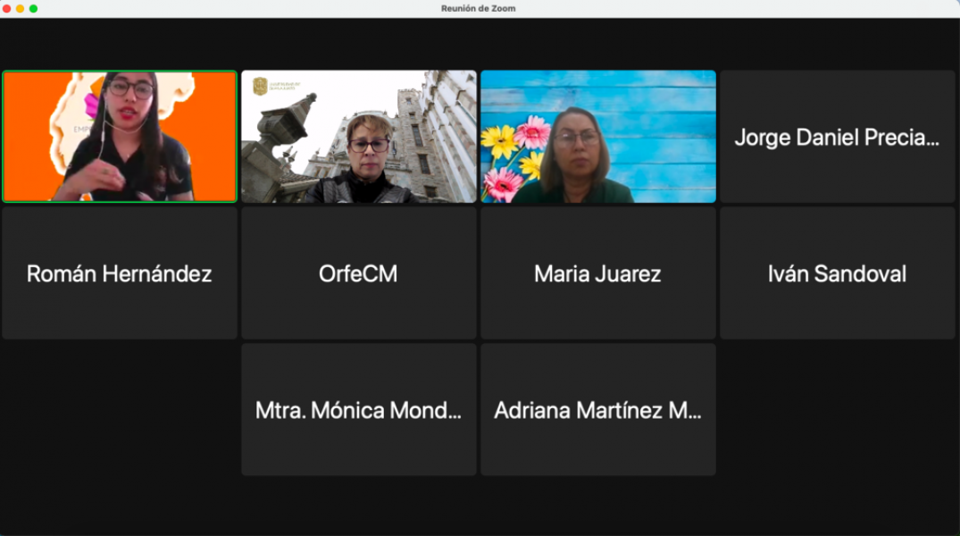The height and width of the screenshot is (536, 960).
Task: Select the active speaker tile with orange background
Action: [x=120, y=137]
